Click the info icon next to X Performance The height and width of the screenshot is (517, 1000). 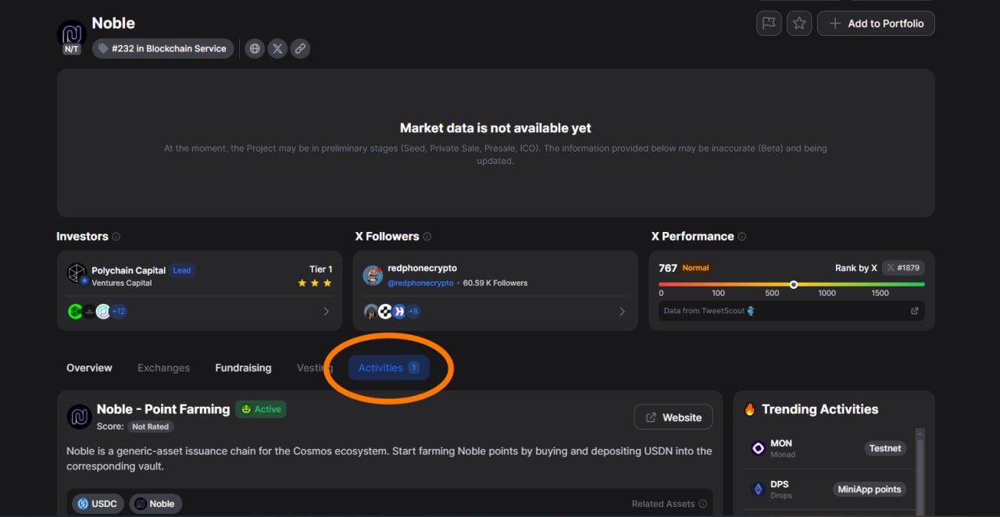click(x=742, y=237)
